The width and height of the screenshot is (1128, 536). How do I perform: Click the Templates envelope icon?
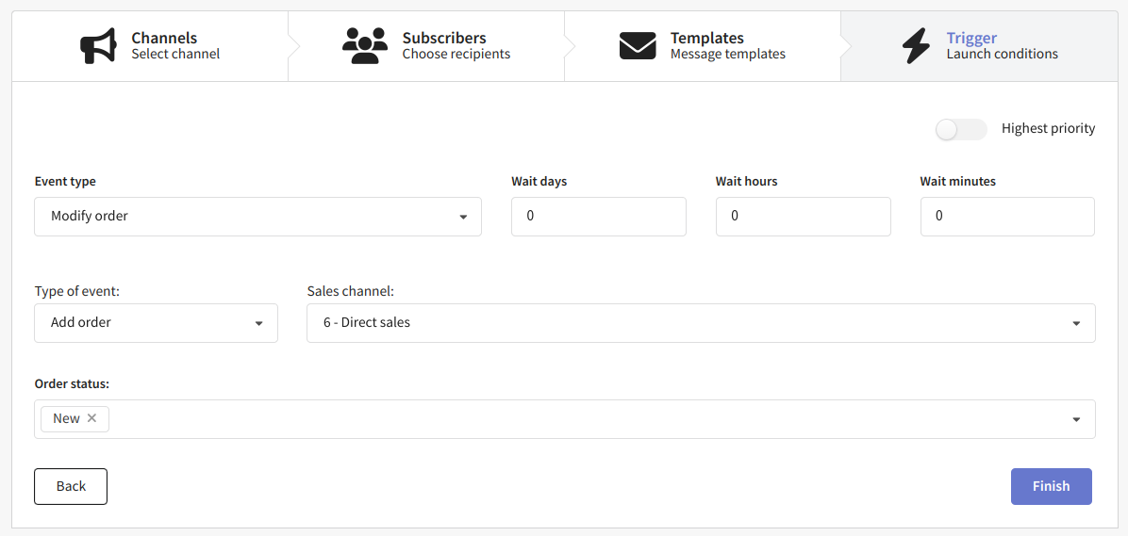click(x=638, y=46)
